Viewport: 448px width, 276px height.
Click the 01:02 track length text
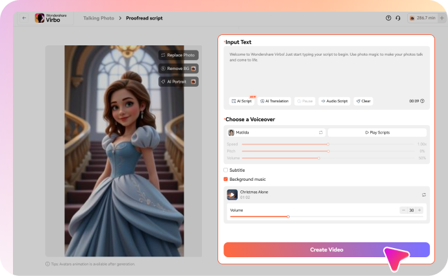(245, 198)
